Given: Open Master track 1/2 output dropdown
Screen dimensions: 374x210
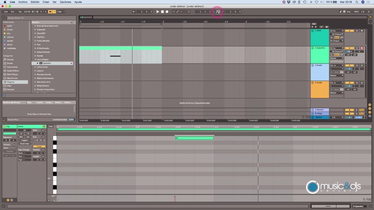Looking at the screenshot, I should coord(337,117).
